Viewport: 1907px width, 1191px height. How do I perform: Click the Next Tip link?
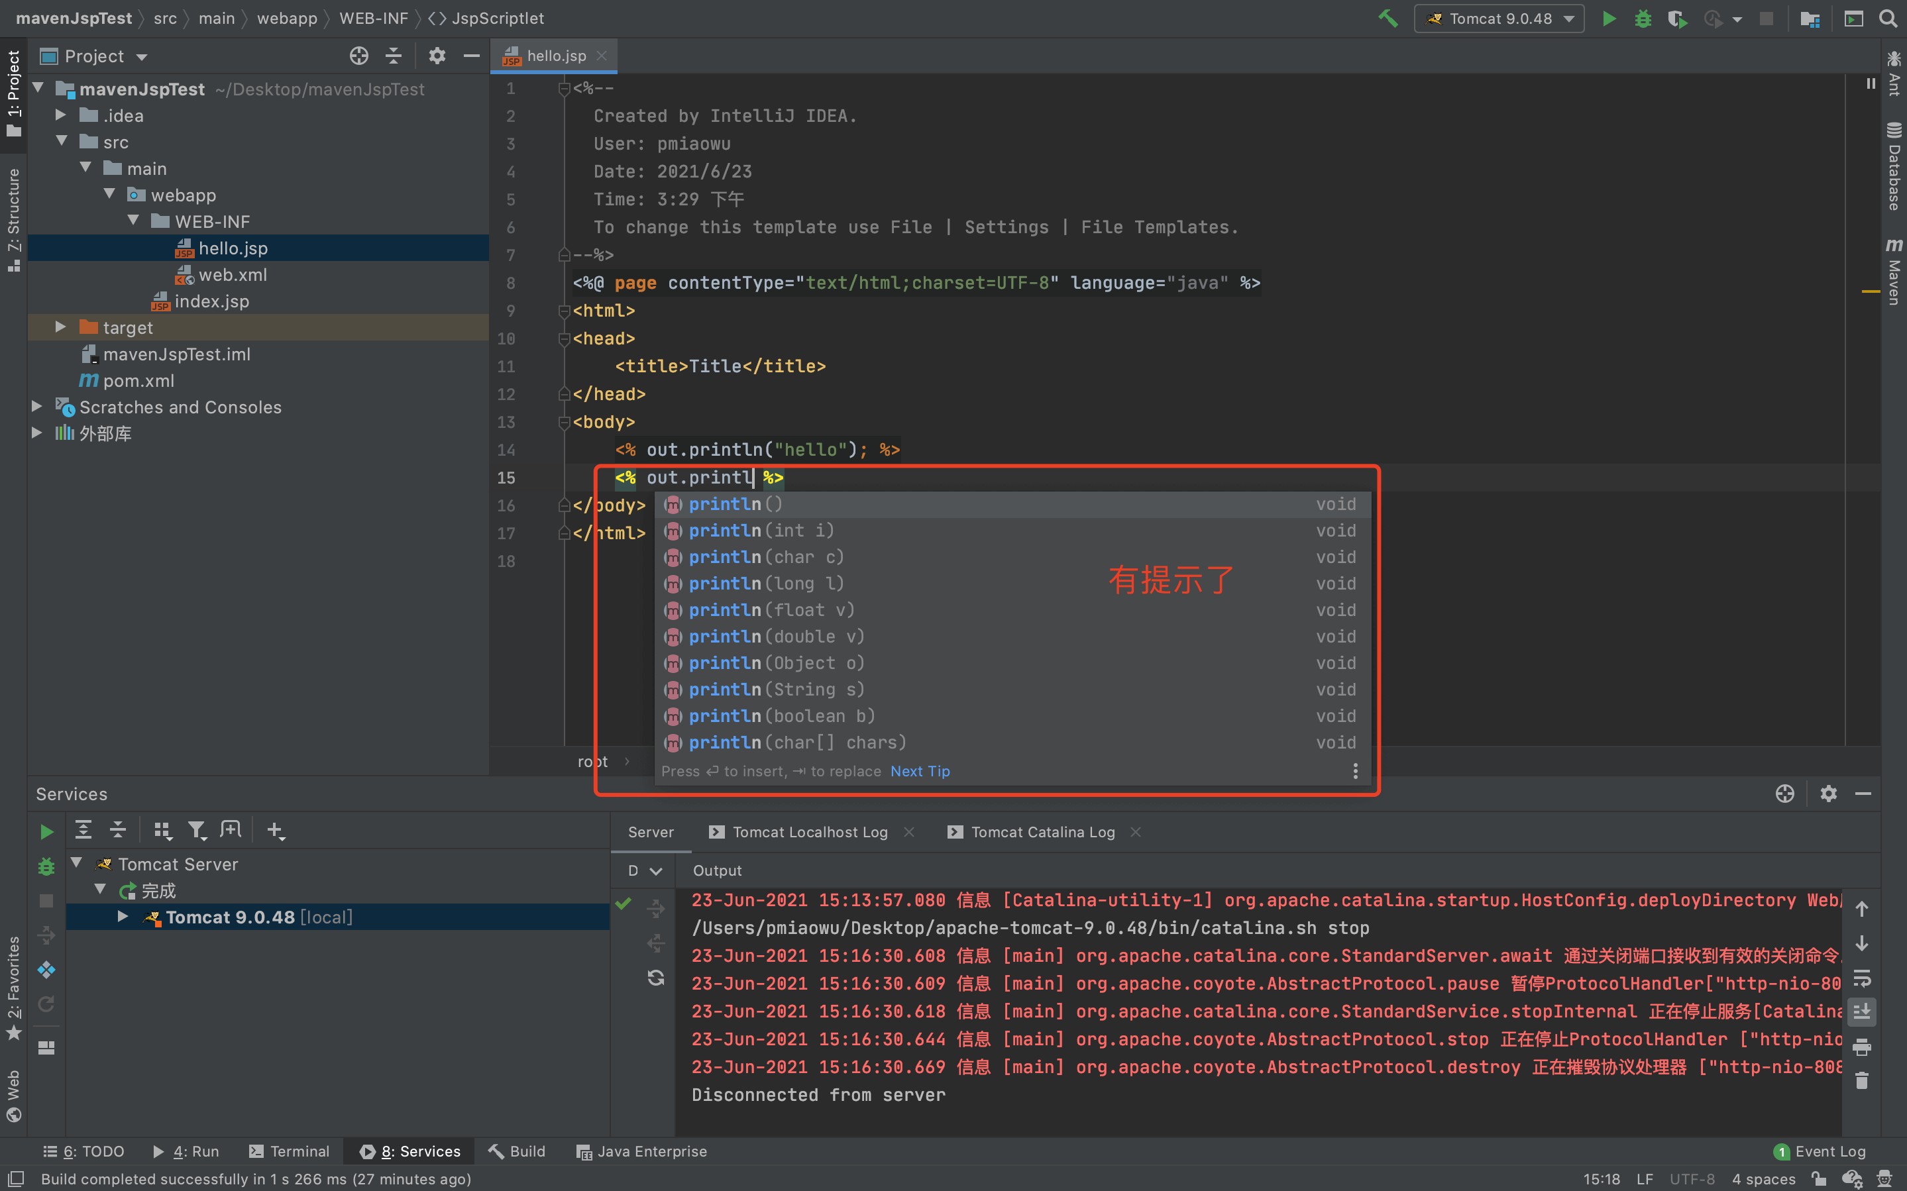click(x=919, y=771)
